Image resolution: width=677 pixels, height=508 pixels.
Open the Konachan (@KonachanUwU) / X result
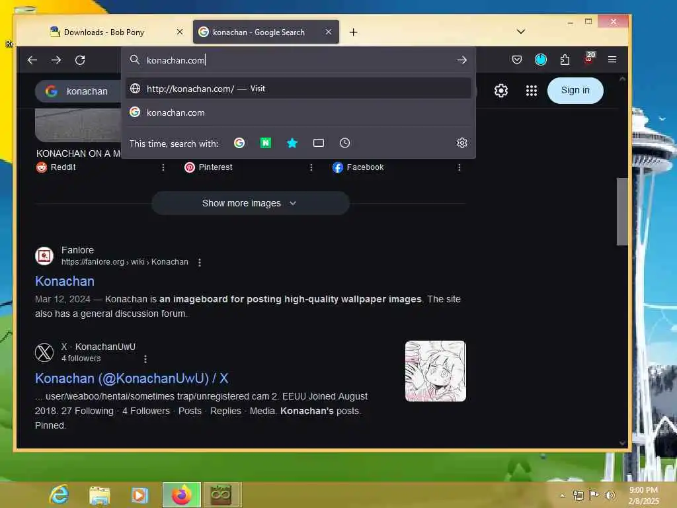(132, 378)
